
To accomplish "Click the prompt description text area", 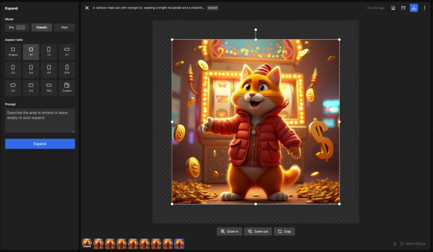I will pos(40,120).
